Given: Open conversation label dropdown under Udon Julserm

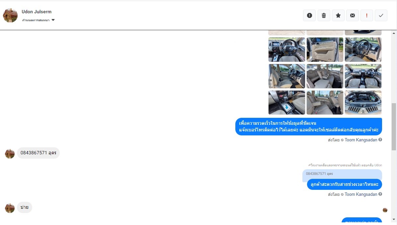Looking at the screenshot, I should [39, 20].
